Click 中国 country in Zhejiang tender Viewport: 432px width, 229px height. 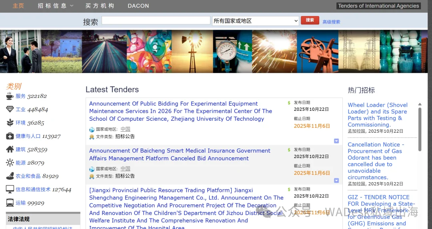click(x=125, y=129)
